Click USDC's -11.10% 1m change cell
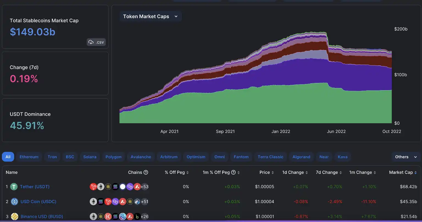This screenshot has width=422, height=222. [x=368, y=201]
